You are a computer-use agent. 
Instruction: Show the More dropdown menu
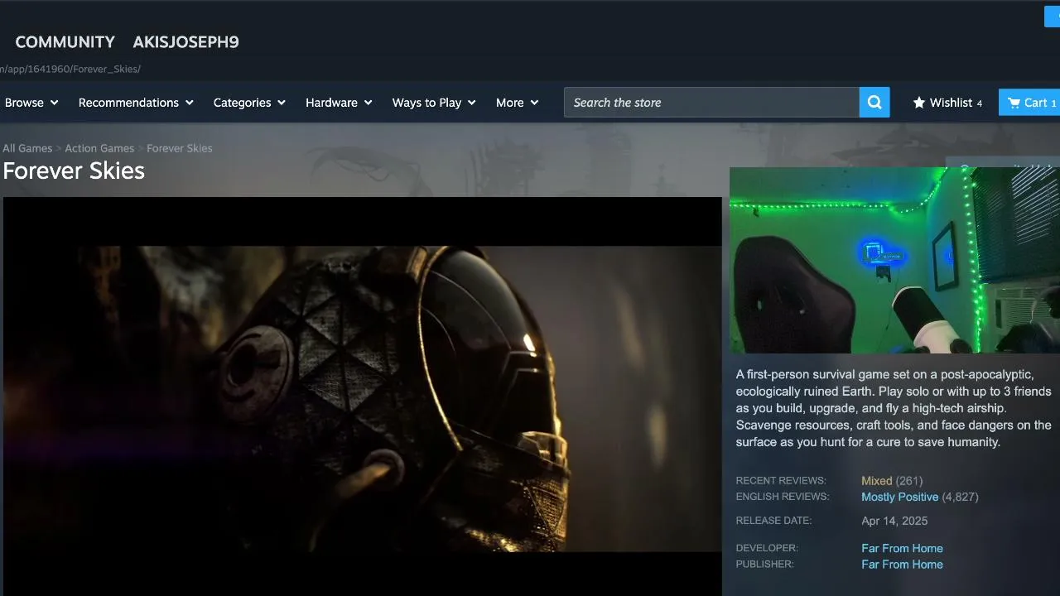click(x=517, y=103)
